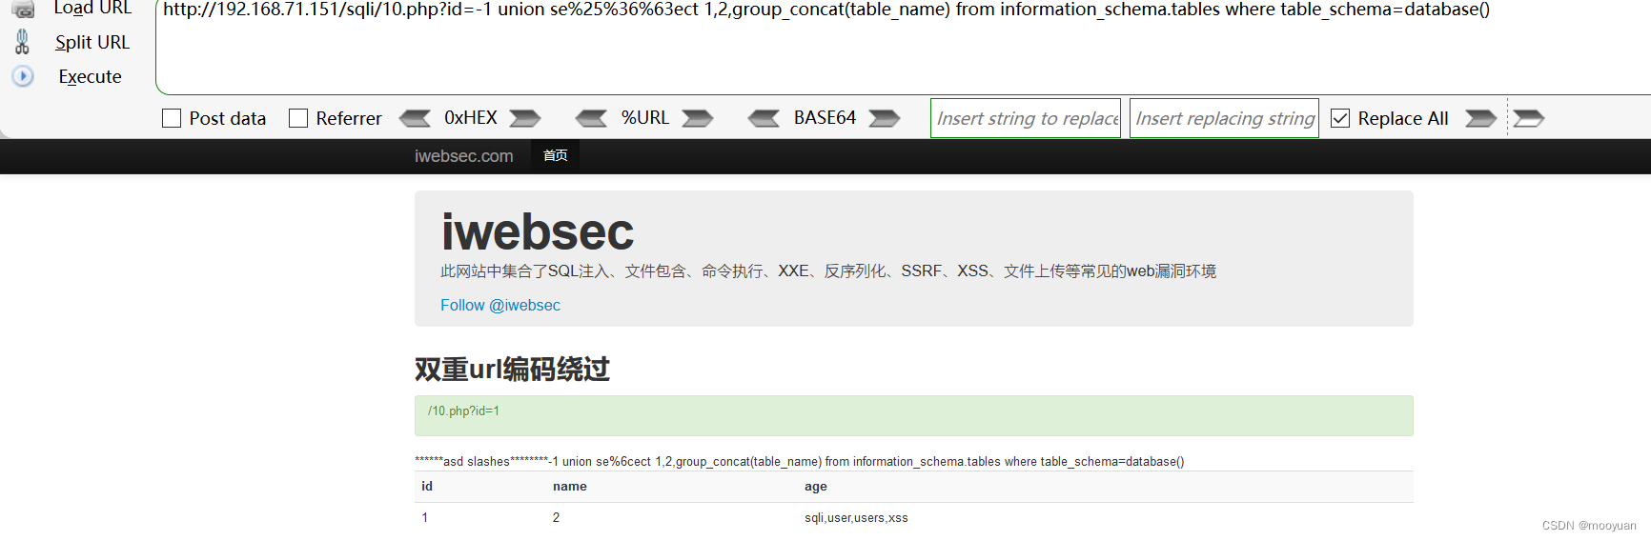Click the solid arrow after Replace All

[x=1480, y=118]
